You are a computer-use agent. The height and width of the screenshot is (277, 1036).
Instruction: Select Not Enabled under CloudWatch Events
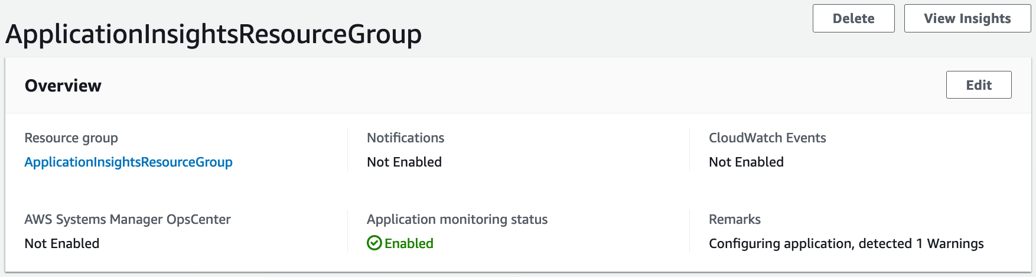(x=746, y=162)
